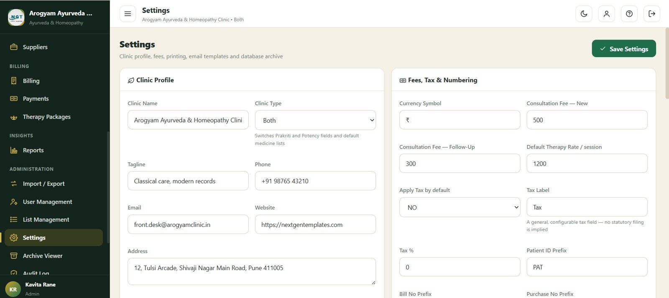Image resolution: width=669 pixels, height=298 pixels.
Task: Click the KR user avatar
Action: click(x=13, y=289)
